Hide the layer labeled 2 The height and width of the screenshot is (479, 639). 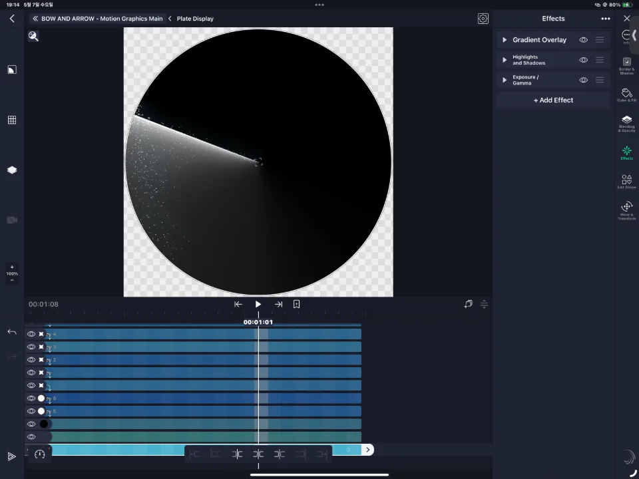click(x=31, y=360)
